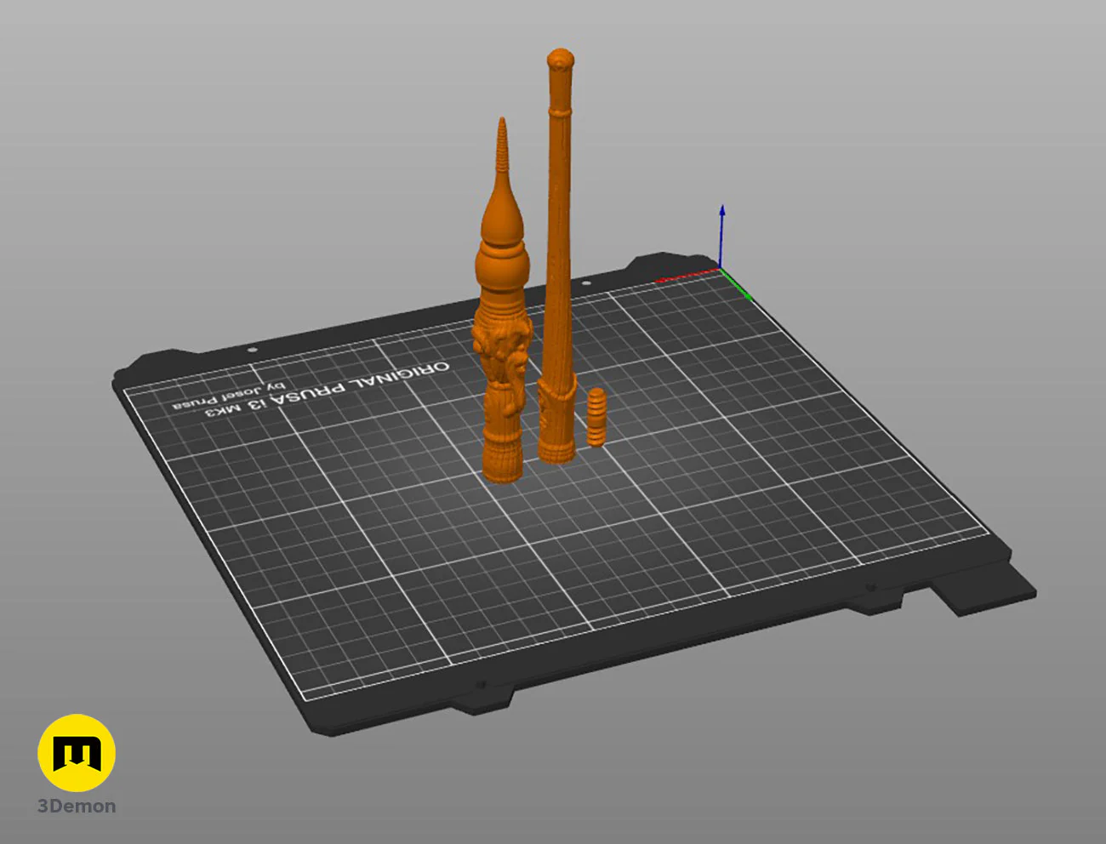The image size is (1106, 844).
Task: Click the yellow 3Demon logo icon
Action: [x=77, y=753]
